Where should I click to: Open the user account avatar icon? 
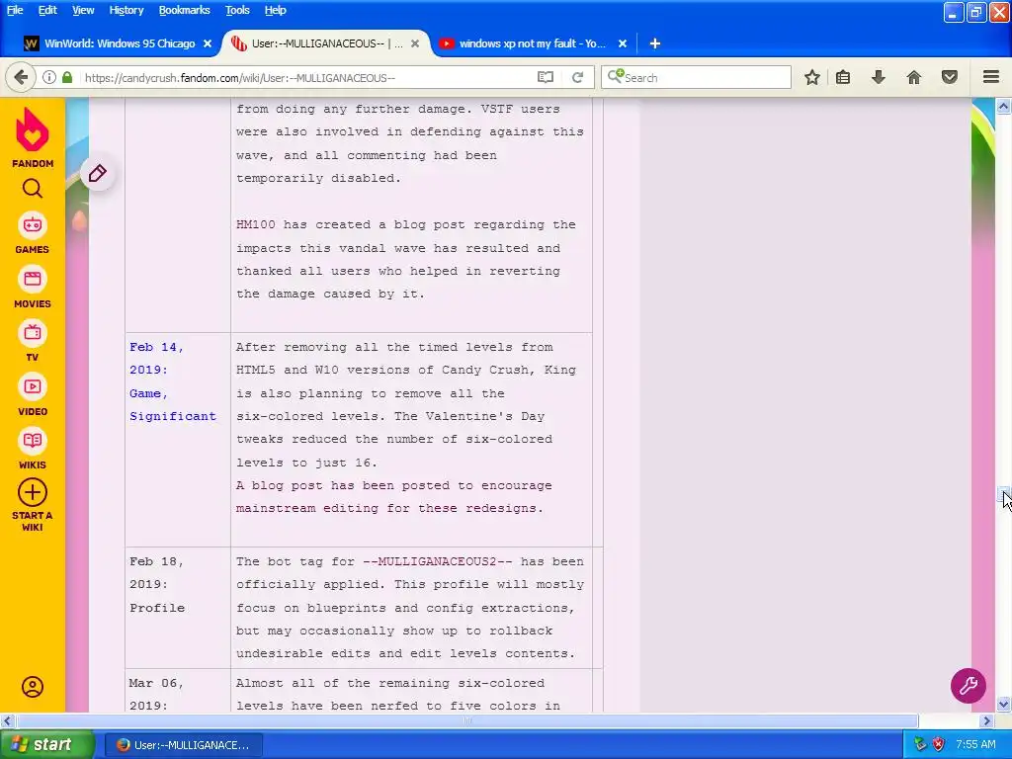(x=33, y=687)
